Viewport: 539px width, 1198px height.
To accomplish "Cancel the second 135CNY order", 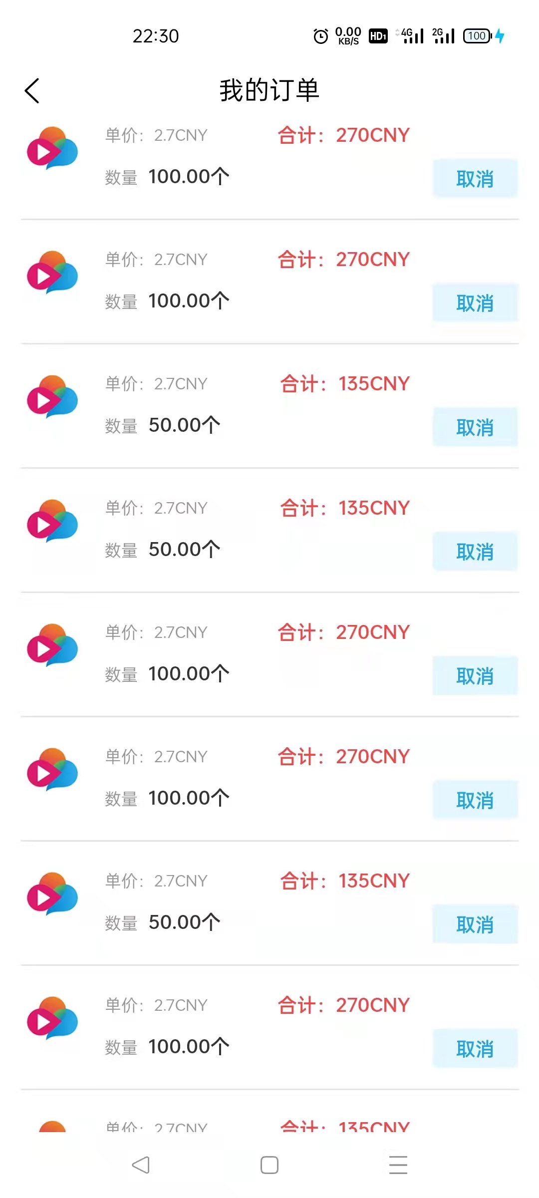I will 475,551.
